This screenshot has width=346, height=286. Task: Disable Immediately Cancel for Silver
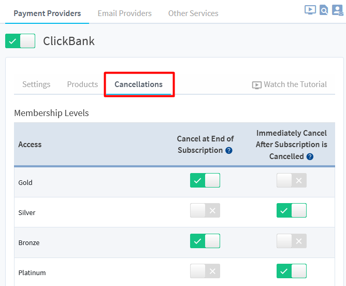(292, 210)
